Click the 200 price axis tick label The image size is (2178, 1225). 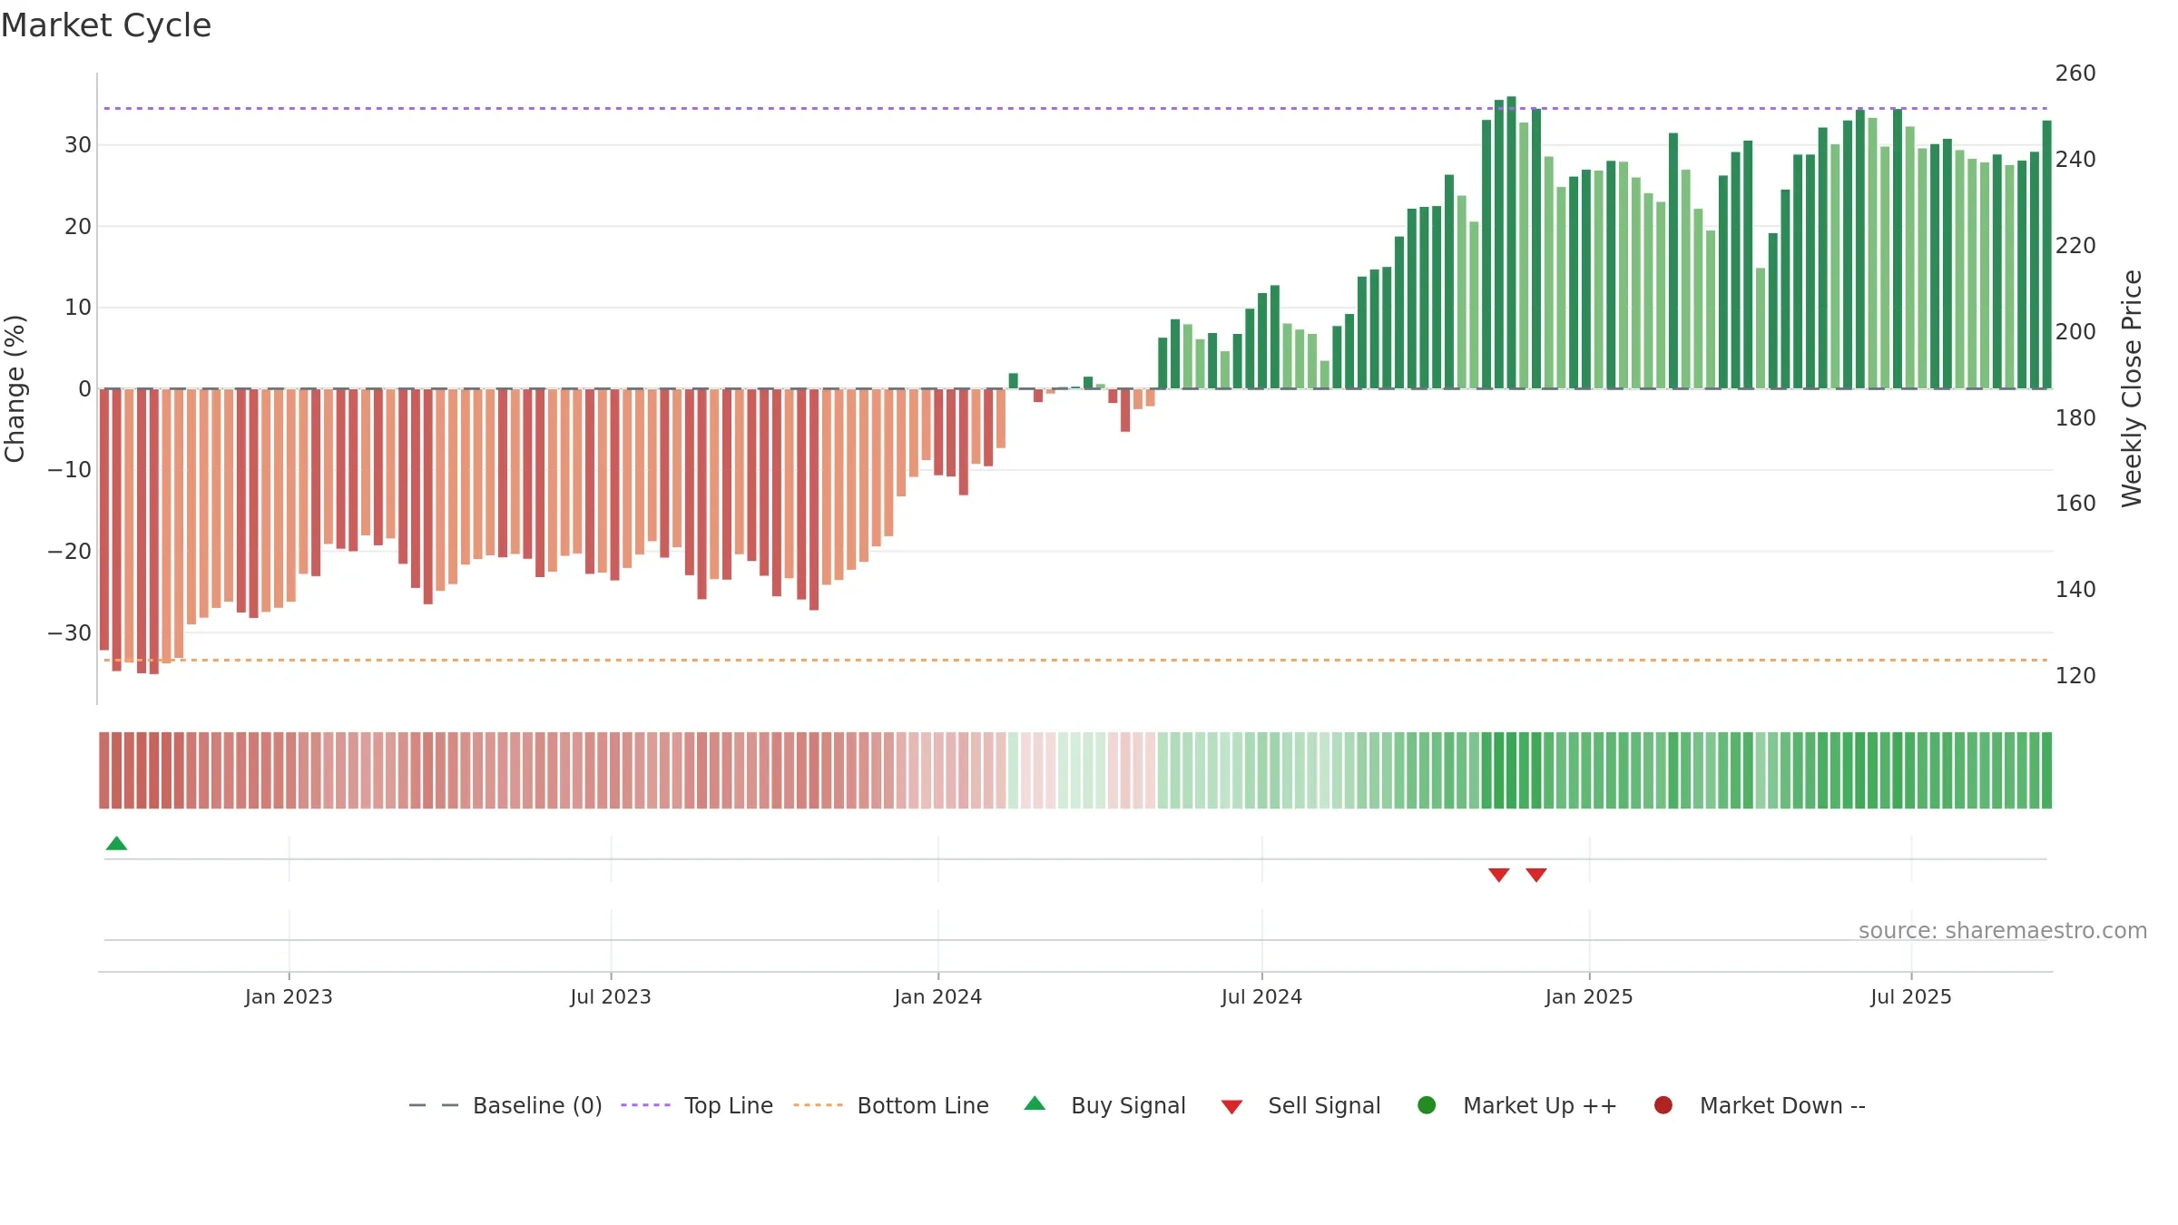point(2075,332)
